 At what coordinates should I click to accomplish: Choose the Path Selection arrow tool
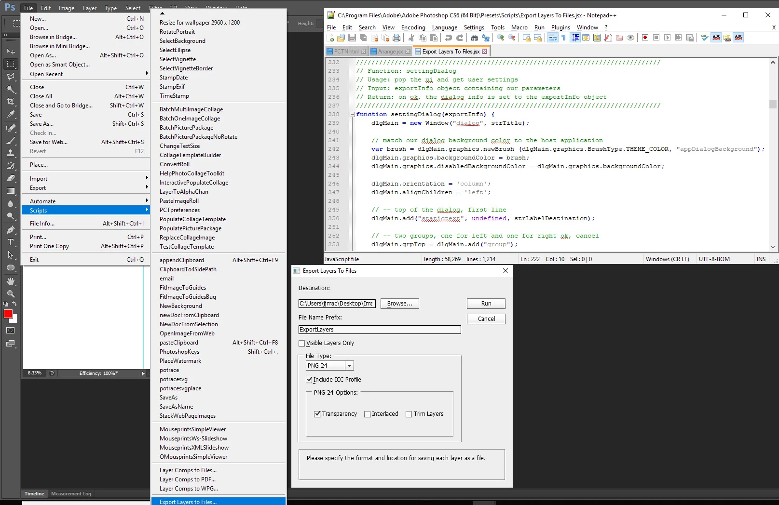tap(11, 255)
